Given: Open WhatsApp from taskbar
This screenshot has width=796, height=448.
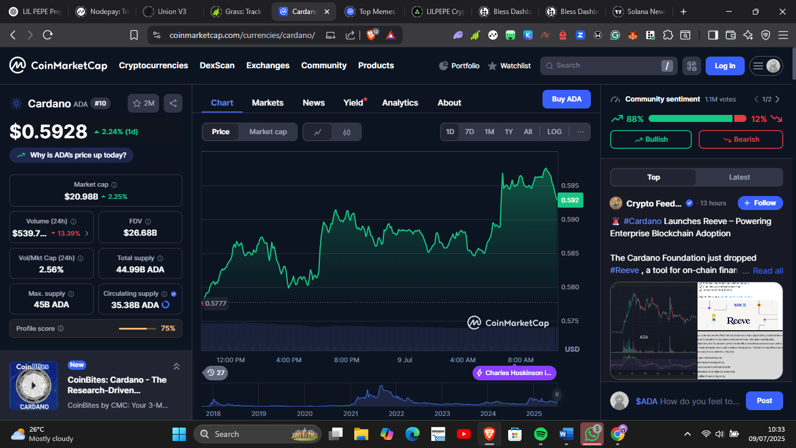Looking at the screenshot, I should (592, 434).
